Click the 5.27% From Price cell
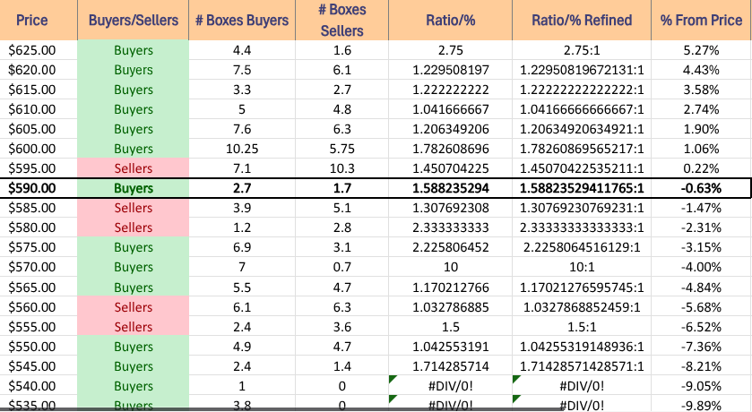 [x=701, y=50]
